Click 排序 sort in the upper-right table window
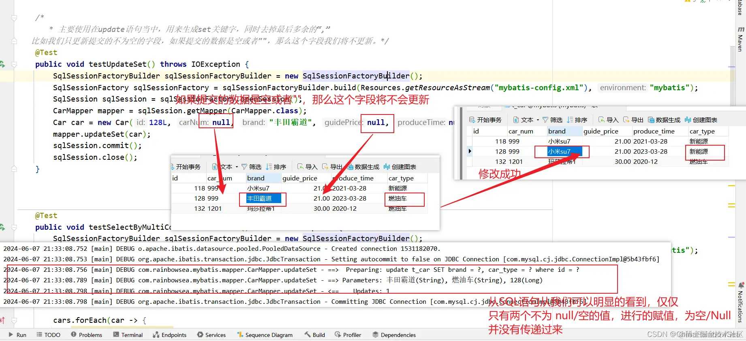This screenshot has height=341, width=746. pos(577,120)
